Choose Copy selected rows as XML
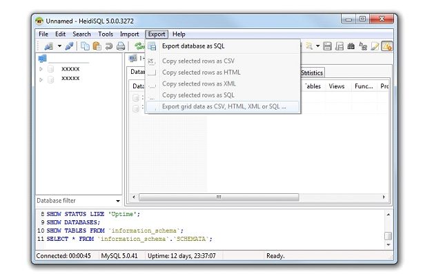423x274 pixels. click(x=223, y=84)
